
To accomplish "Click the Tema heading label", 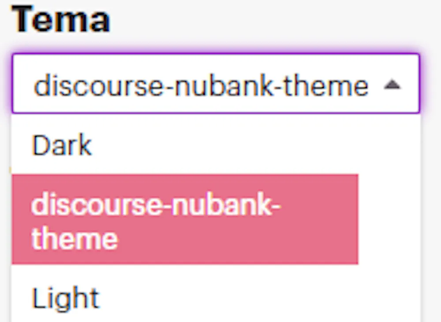I will [61, 20].
